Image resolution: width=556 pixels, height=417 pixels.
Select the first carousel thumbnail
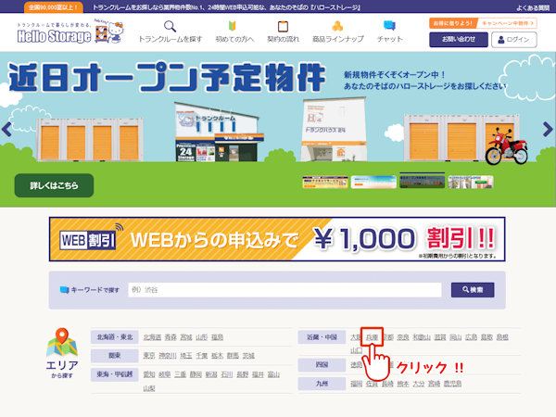tap(325, 182)
